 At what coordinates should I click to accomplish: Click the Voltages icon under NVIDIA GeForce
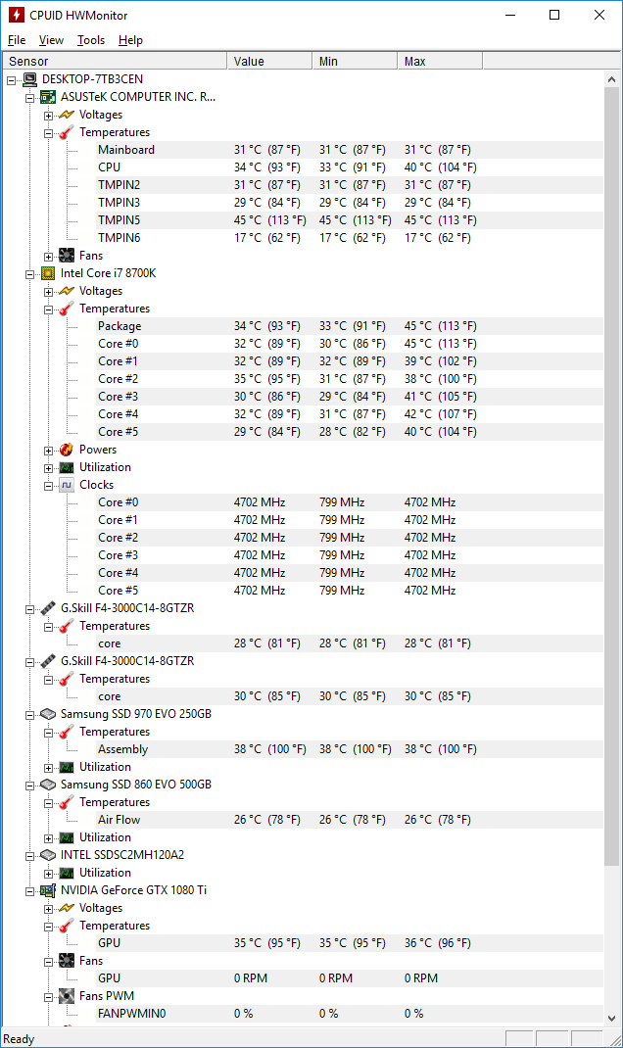(x=67, y=908)
